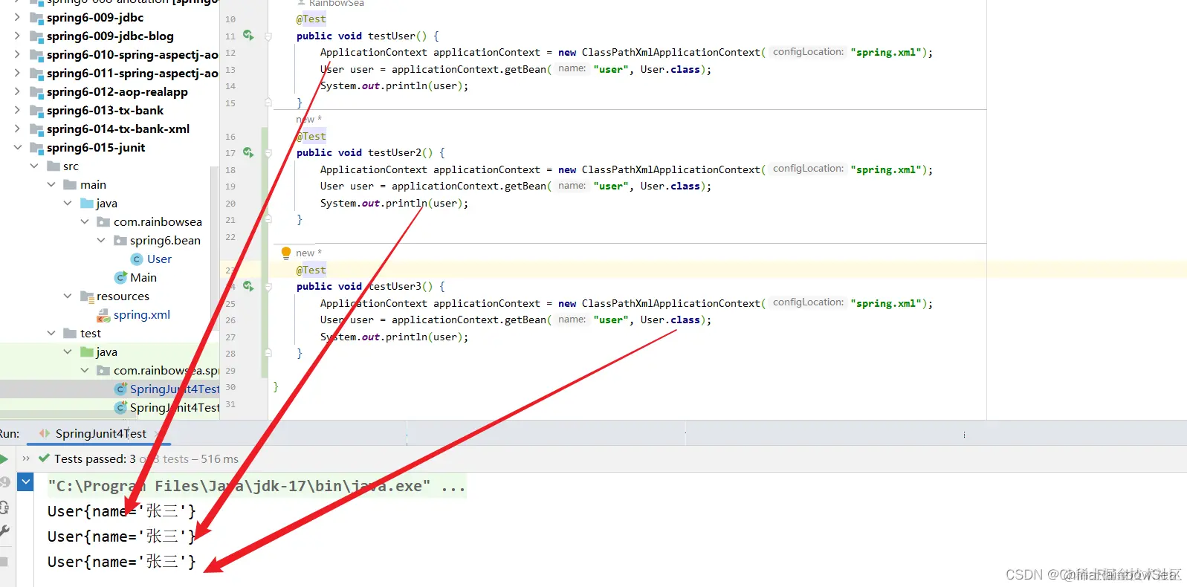Image resolution: width=1187 pixels, height=587 pixels.
Task: Click the spring6-013-tx-bank module folder icon
Action: point(36,111)
